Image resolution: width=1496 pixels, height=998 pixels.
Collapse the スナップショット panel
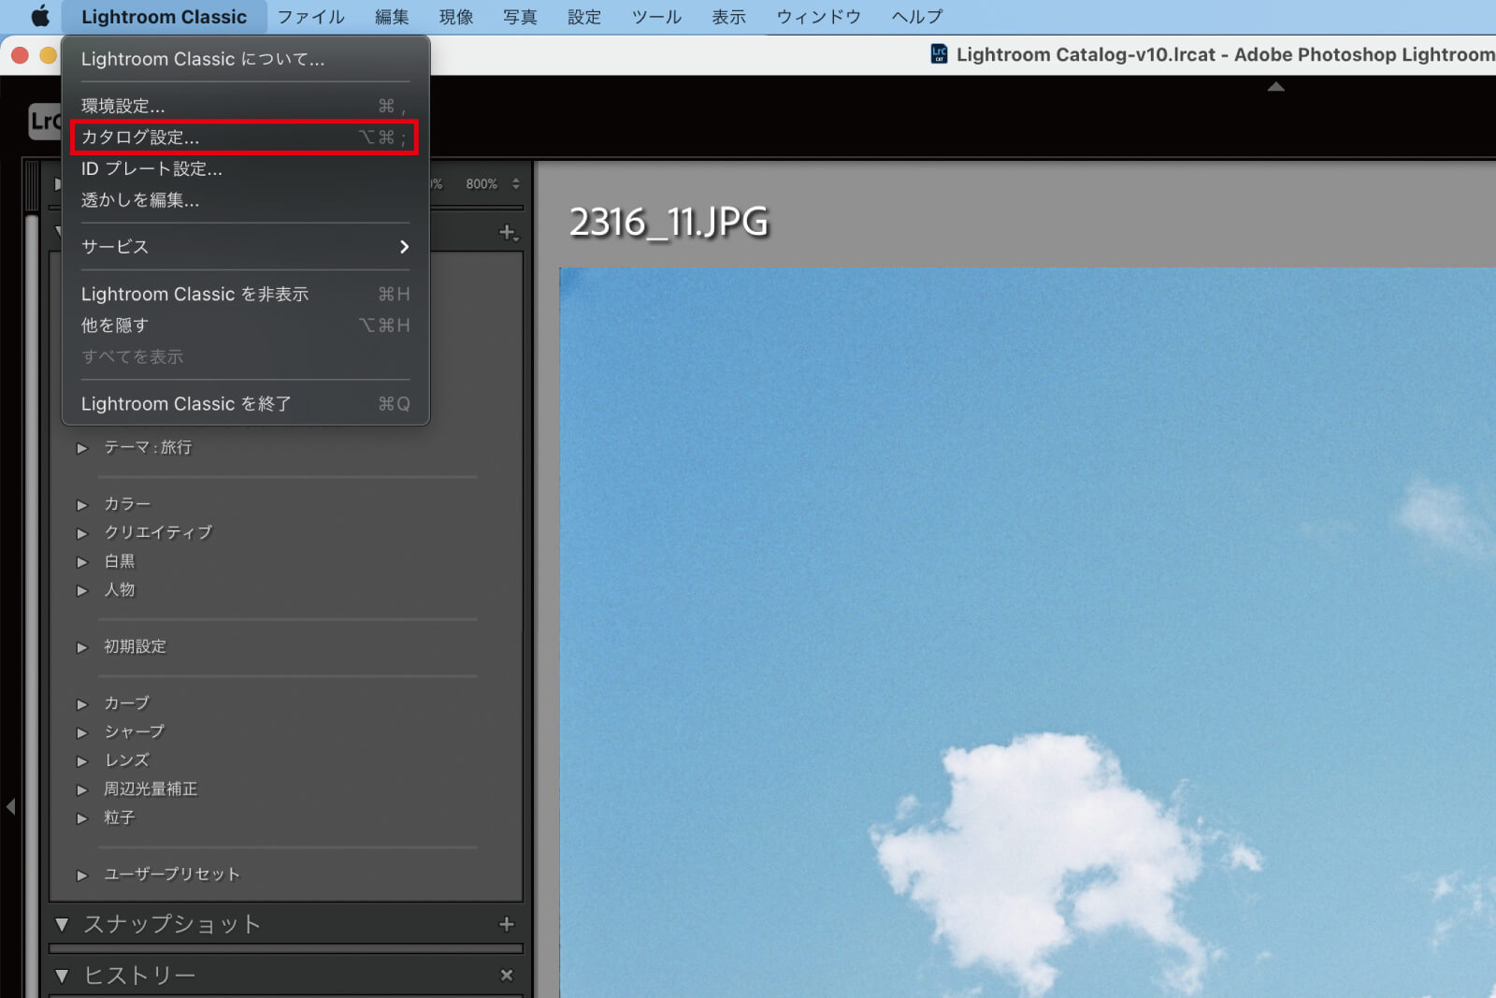(x=63, y=925)
